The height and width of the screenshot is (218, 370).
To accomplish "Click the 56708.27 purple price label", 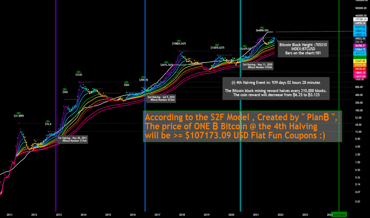I will click(x=360, y=46).
